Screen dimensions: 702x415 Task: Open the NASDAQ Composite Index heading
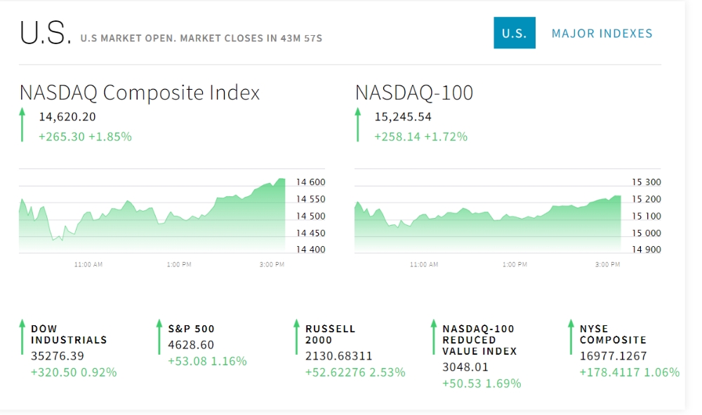tap(140, 93)
